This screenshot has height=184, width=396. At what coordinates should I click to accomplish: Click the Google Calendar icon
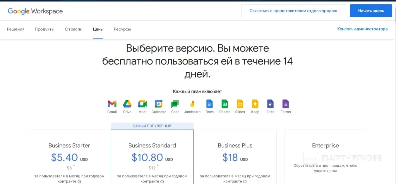click(159, 104)
